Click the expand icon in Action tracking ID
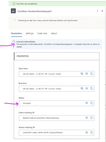This screenshot has width=106, height=142. pyautogui.click(x=87, y=132)
